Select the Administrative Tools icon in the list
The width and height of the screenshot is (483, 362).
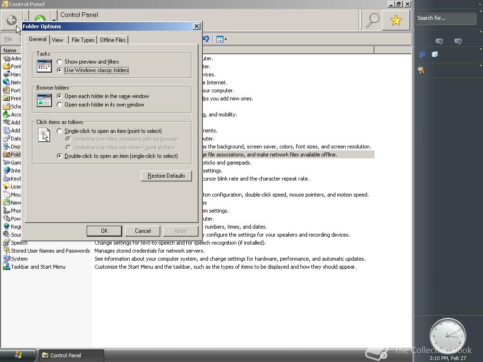click(7, 58)
